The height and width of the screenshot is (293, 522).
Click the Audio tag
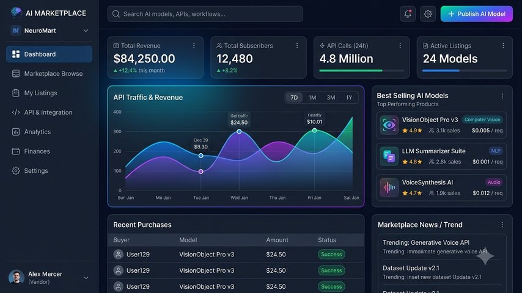click(x=494, y=183)
